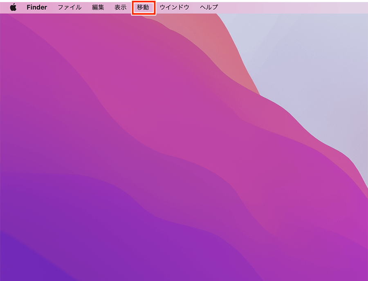Open the Apple menu
The height and width of the screenshot is (281, 368).
(13, 7)
